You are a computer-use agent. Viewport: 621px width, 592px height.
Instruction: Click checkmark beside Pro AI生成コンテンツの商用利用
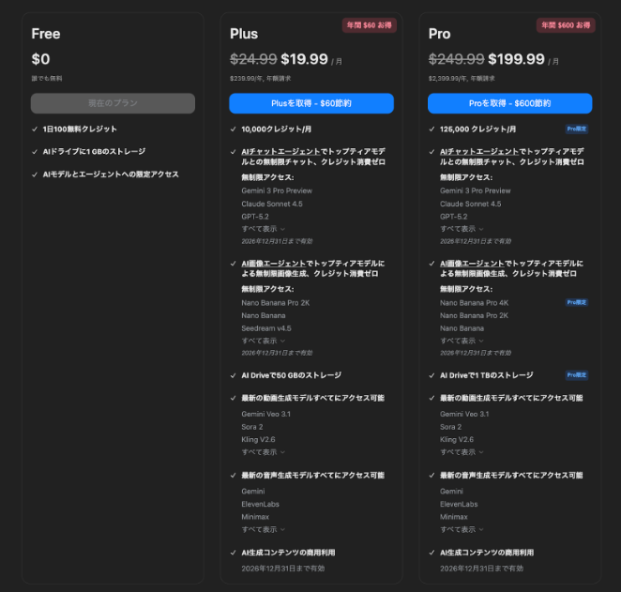point(432,553)
